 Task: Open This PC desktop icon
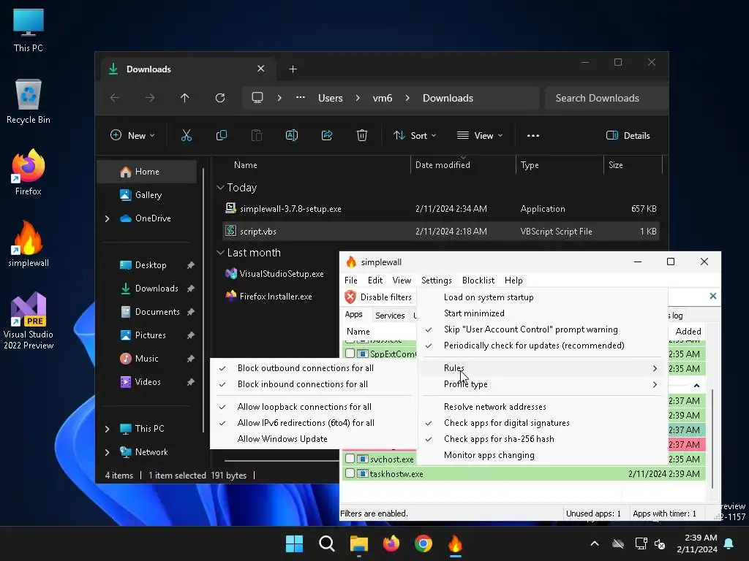click(x=29, y=29)
